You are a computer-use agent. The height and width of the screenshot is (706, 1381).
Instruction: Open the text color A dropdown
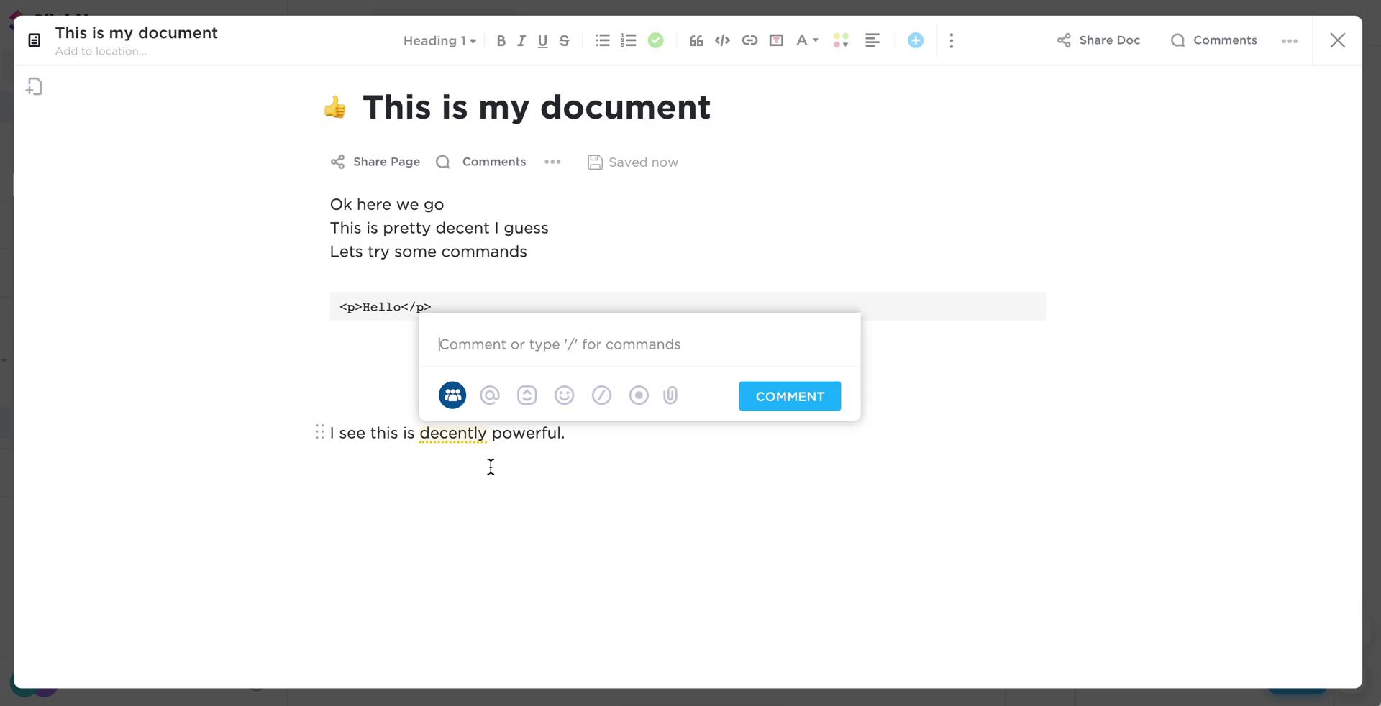coord(806,40)
